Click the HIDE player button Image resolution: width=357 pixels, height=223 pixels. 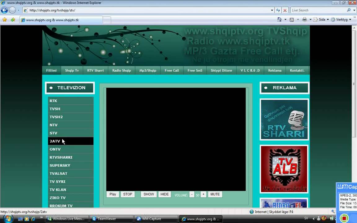pos(165,194)
